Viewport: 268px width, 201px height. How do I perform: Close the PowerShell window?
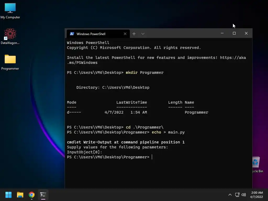point(246,33)
